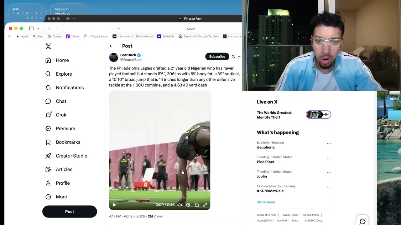This screenshot has width=401, height=225.
Task: Open the post's three-dot options menu
Action: [240, 57]
